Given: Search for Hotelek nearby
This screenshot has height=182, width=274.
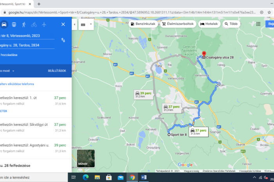Looking at the screenshot, I should [209, 24].
